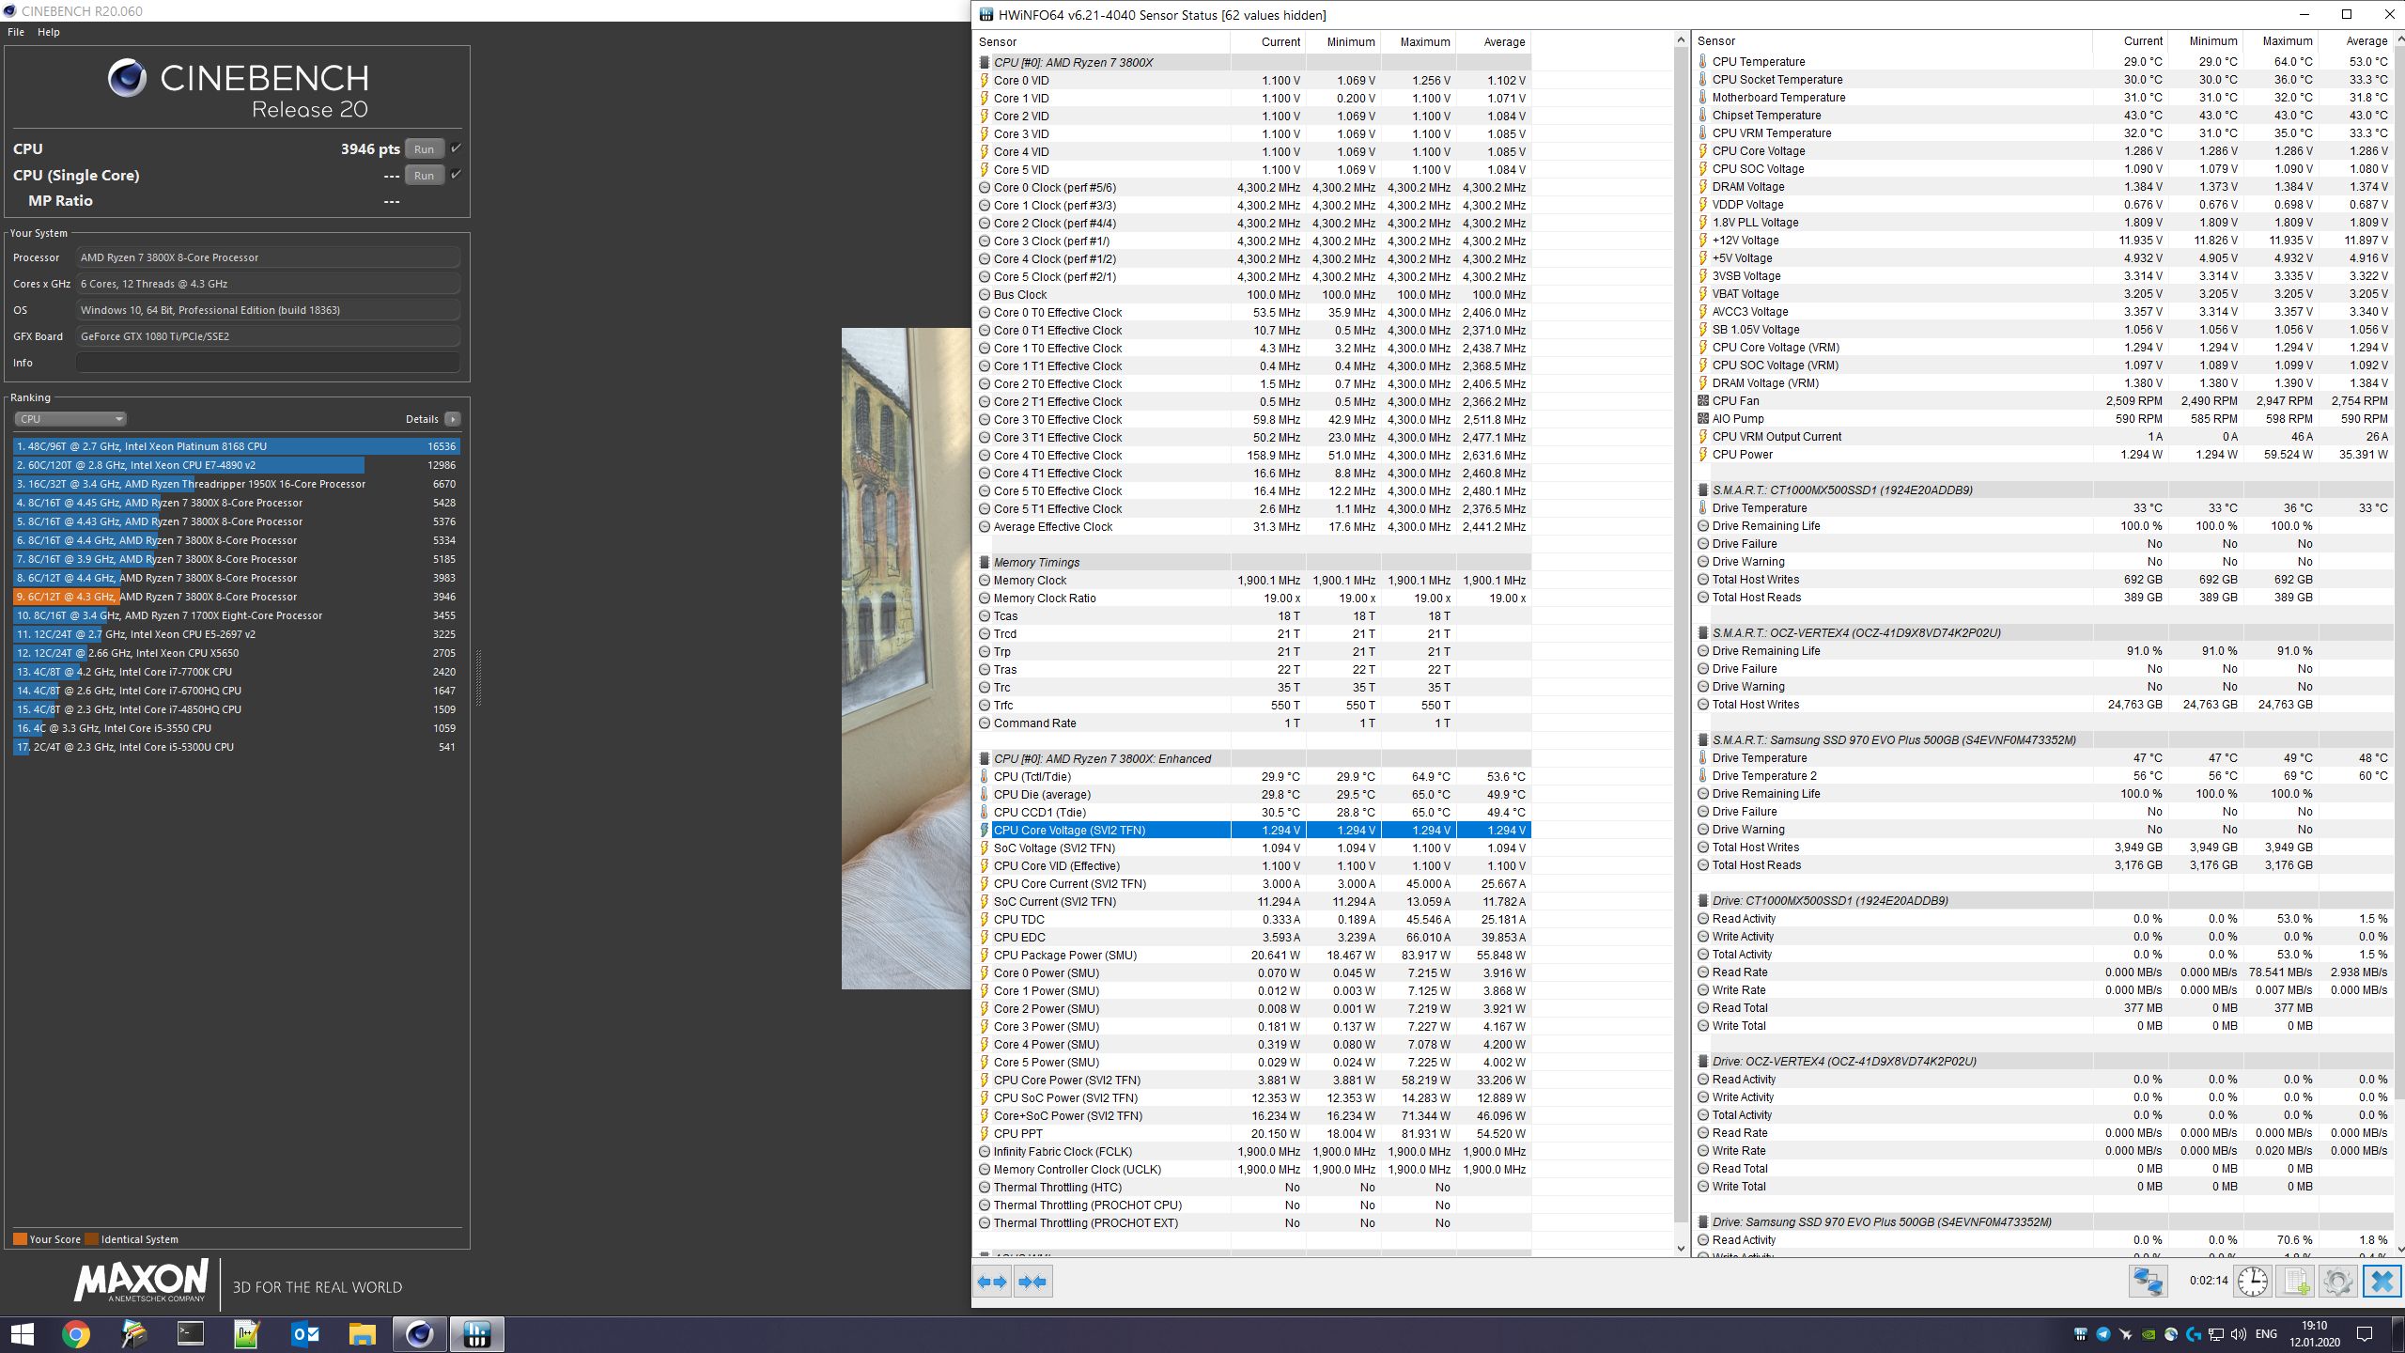Click the clock reset timer icon
This screenshot has height=1353, width=2405.
coord(2253,1282)
